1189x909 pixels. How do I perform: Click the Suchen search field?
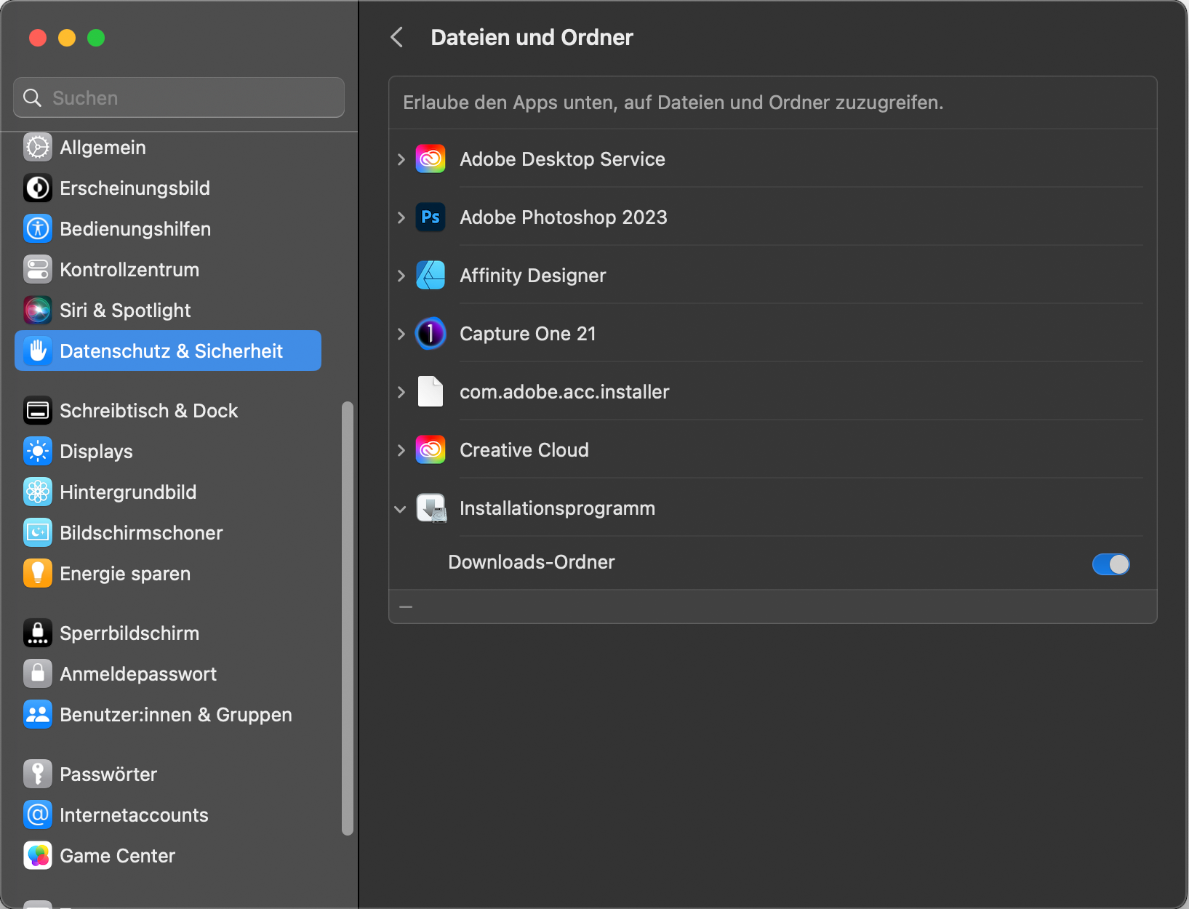(179, 97)
